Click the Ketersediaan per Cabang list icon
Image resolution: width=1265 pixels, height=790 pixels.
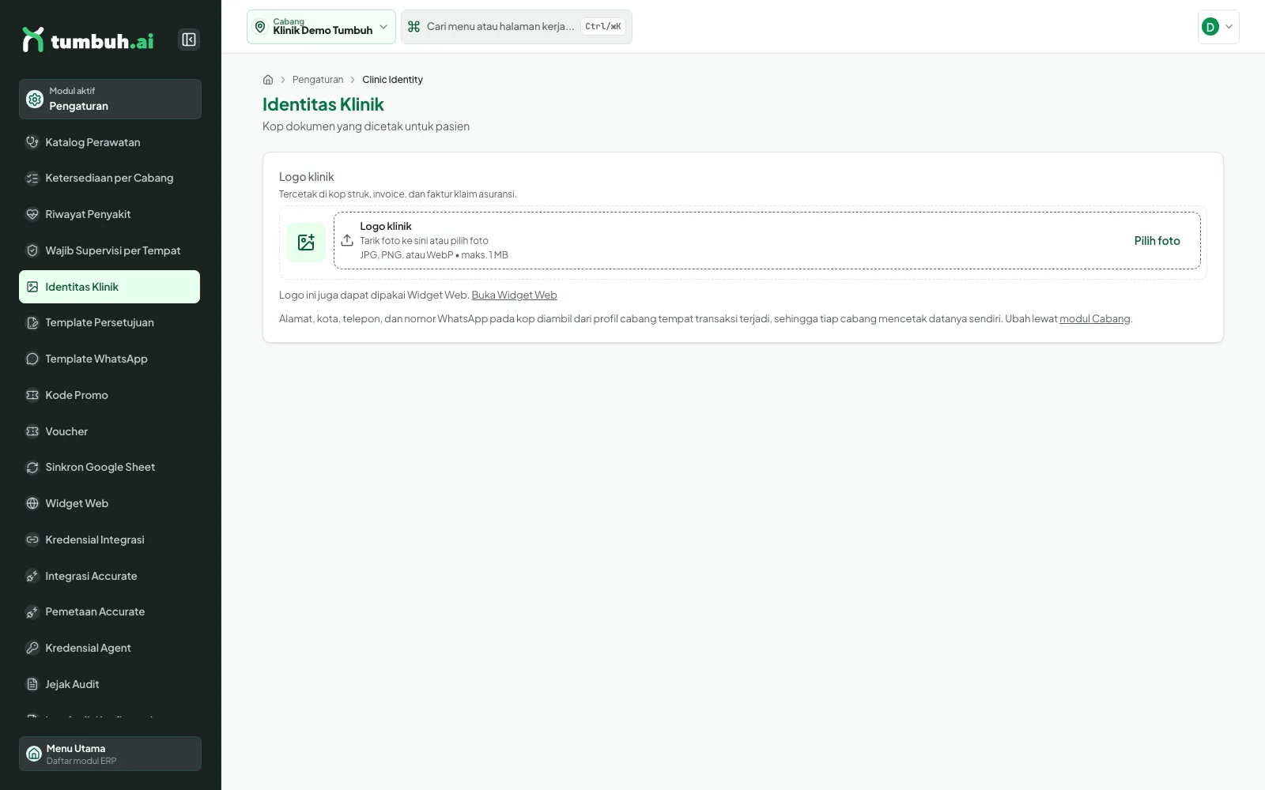click(x=32, y=179)
